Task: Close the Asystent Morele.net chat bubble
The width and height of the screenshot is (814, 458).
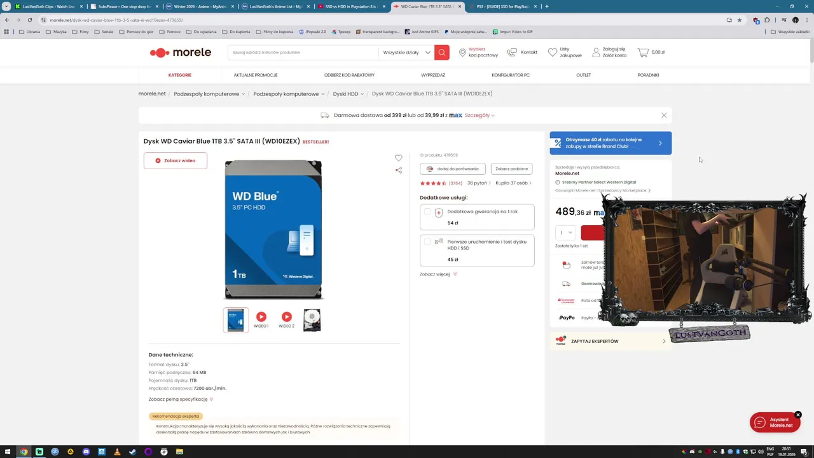Action: [798, 415]
